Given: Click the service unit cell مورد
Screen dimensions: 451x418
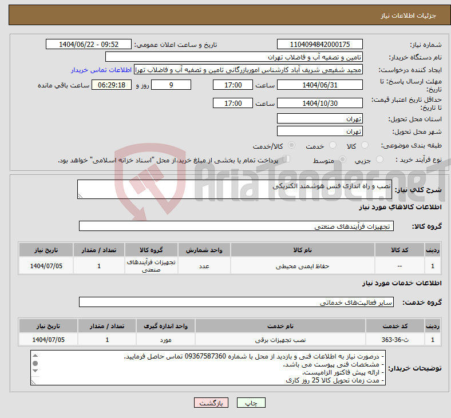Looking at the screenshot, I should click(x=165, y=340).
